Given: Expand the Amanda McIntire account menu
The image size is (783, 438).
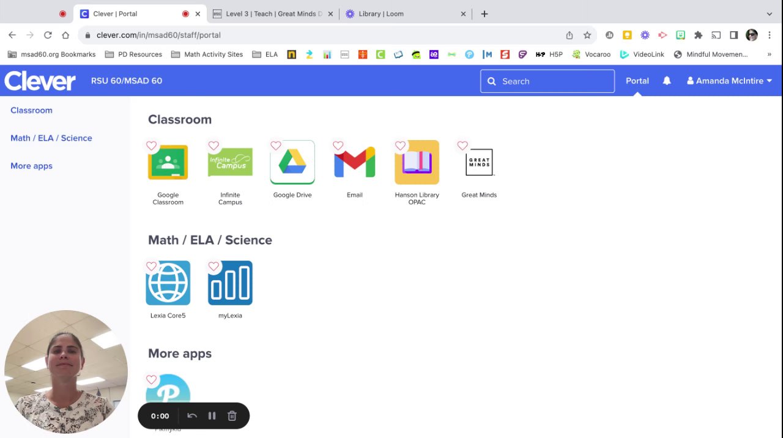Looking at the screenshot, I should coord(729,81).
